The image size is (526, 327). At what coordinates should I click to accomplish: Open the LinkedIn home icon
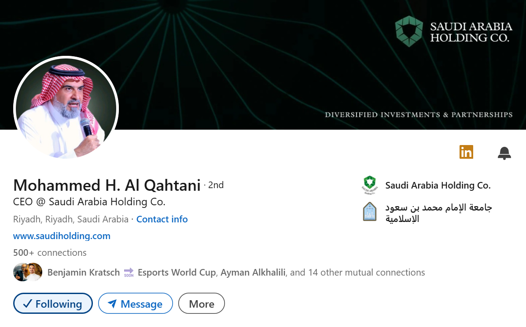click(466, 152)
